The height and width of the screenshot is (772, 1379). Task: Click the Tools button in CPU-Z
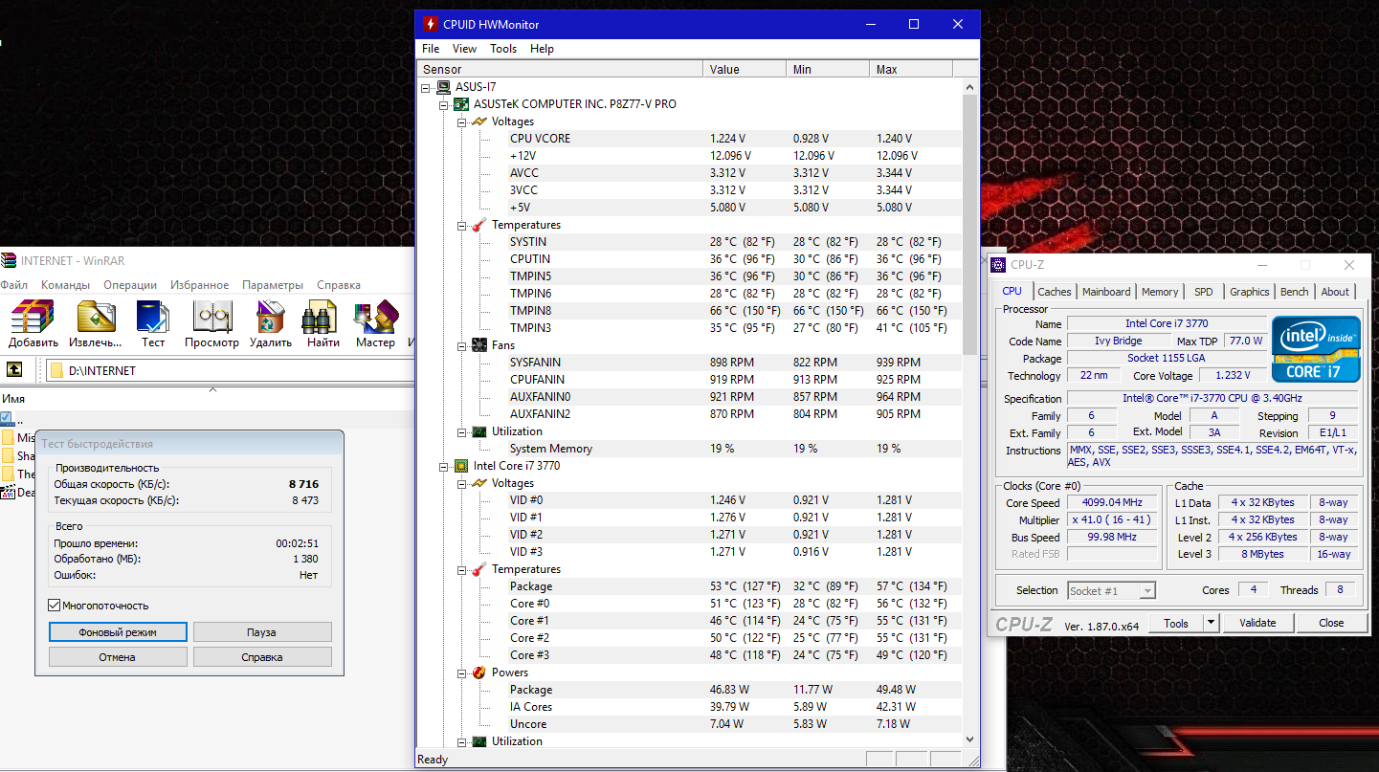1176,623
